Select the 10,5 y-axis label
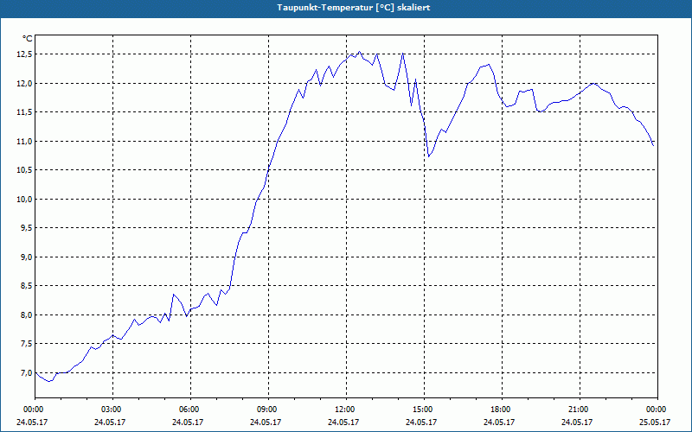Viewport: 692px width, 432px height. tap(25, 170)
